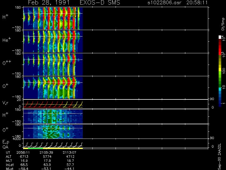
Task: Click the "Ct/Smp" color bar unit label
Action: (223, 24)
